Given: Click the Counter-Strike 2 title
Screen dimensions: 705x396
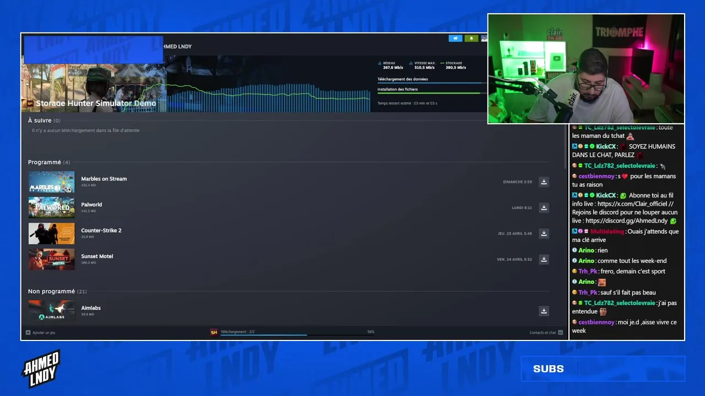Looking at the screenshot, I should coord(101,230).
